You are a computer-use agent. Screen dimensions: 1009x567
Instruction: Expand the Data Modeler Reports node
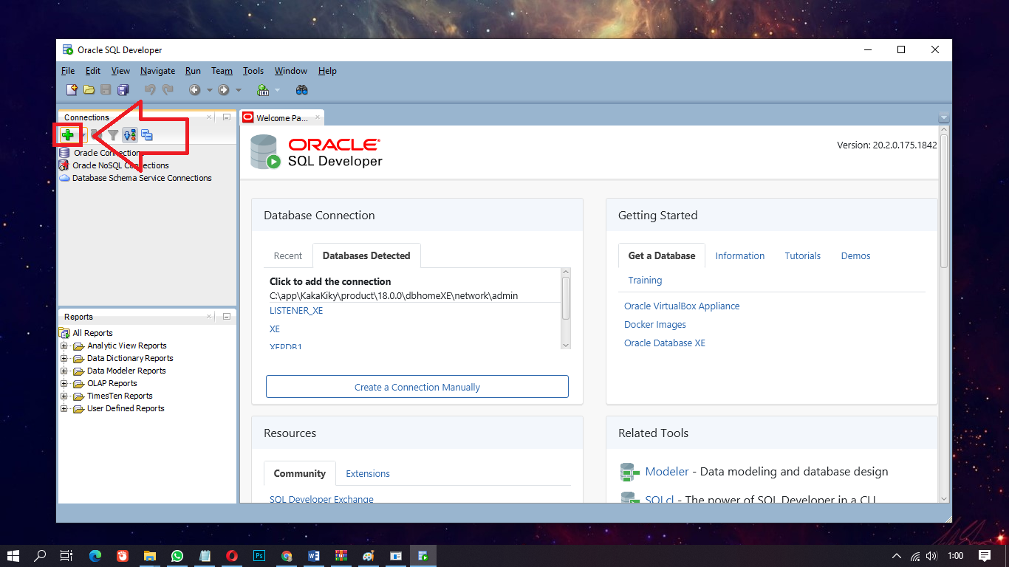(x=64, y=371)
